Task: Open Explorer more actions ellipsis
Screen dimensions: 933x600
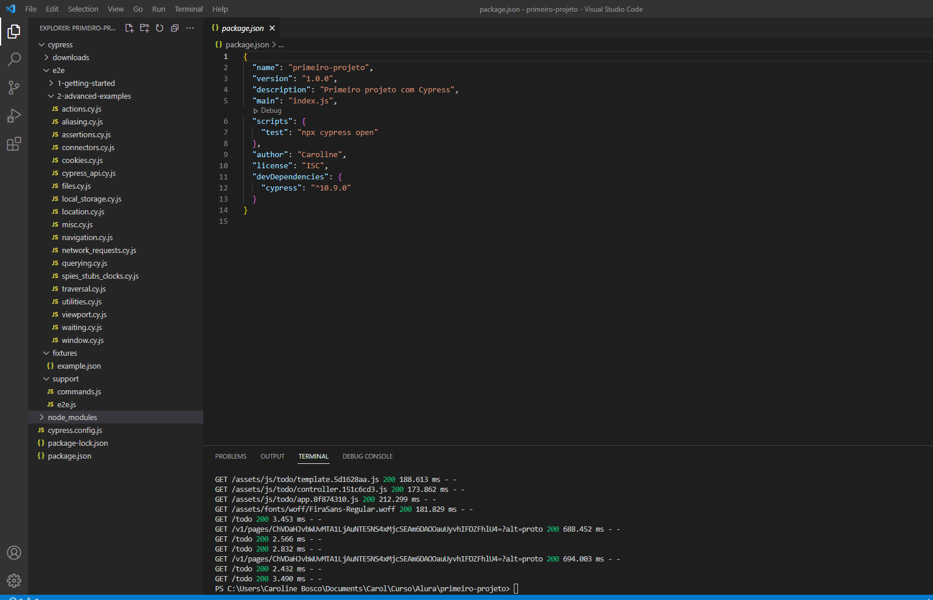Action: tap(190, 28)
